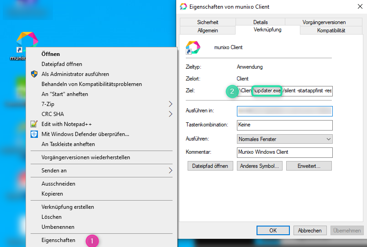Click the title bar munixo icon of Eigenschaften window

183,6
